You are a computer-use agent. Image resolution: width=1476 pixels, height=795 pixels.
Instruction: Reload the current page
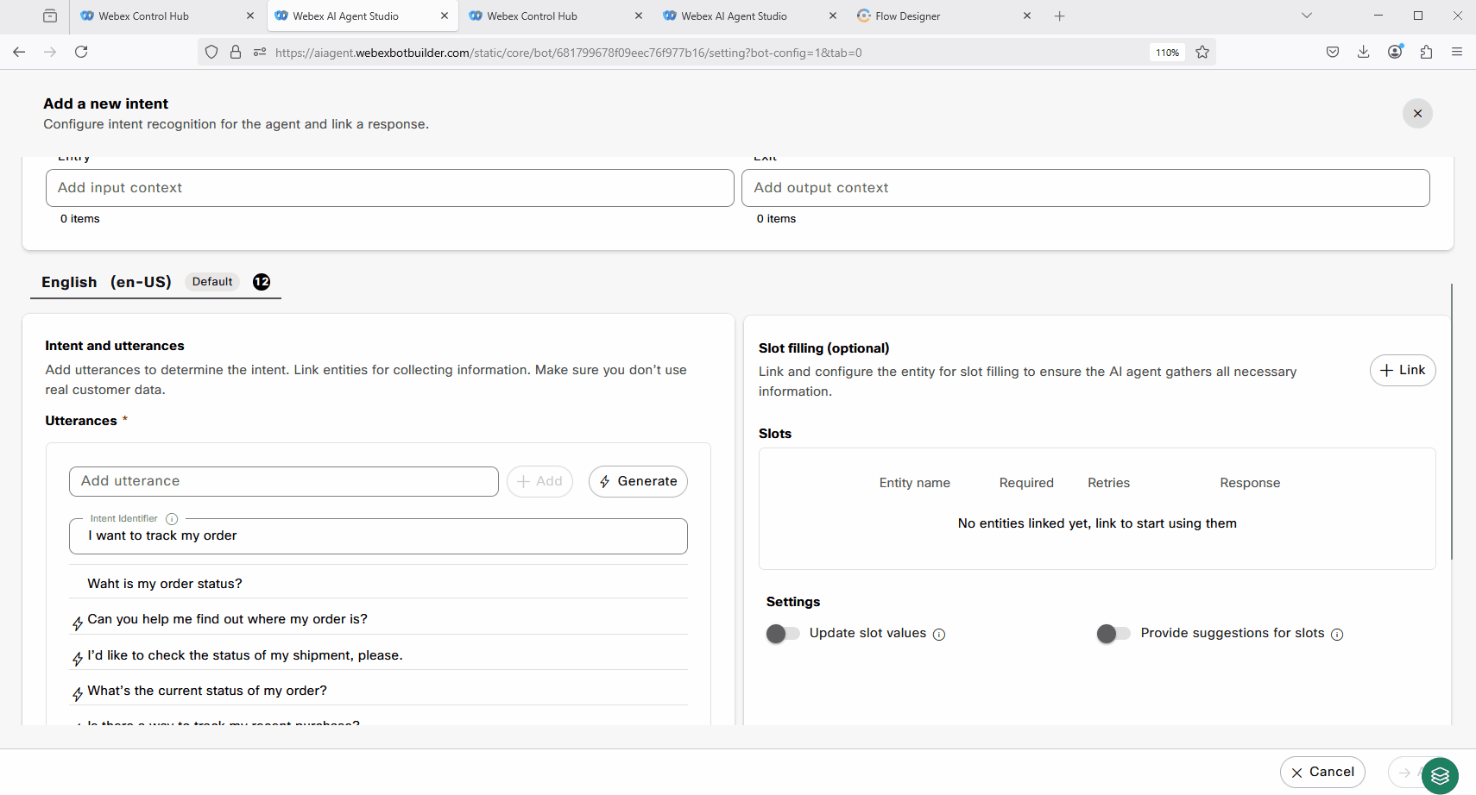pyautogui.click(x=81, y=52)
